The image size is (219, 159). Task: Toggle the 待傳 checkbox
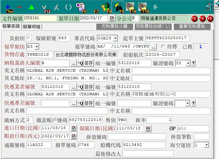pos(163,47)
